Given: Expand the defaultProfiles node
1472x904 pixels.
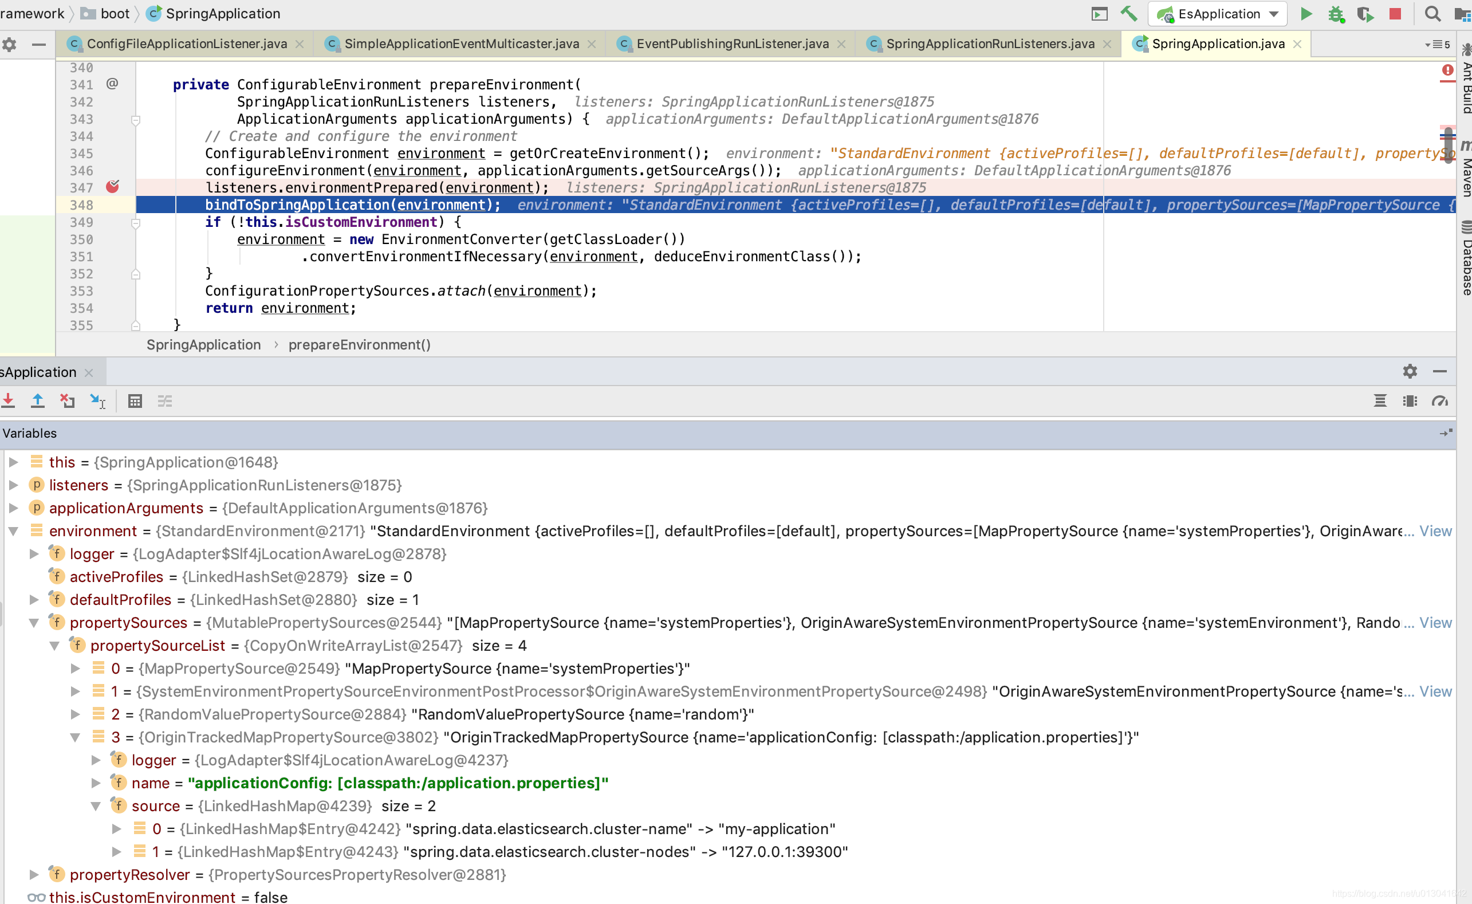Looking at the screenshot, I should click(34, 600).
